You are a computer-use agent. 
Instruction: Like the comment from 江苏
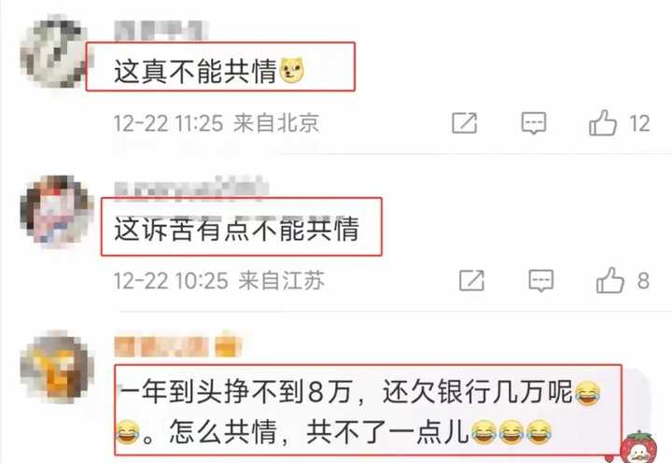[x=610, y=280]
